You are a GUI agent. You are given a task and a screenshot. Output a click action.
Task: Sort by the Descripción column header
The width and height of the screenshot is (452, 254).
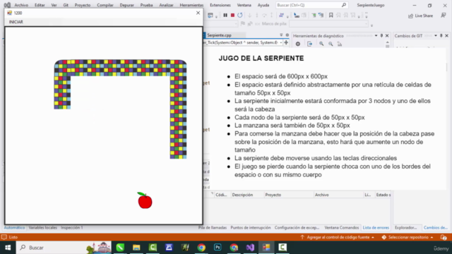coord(247,195)
